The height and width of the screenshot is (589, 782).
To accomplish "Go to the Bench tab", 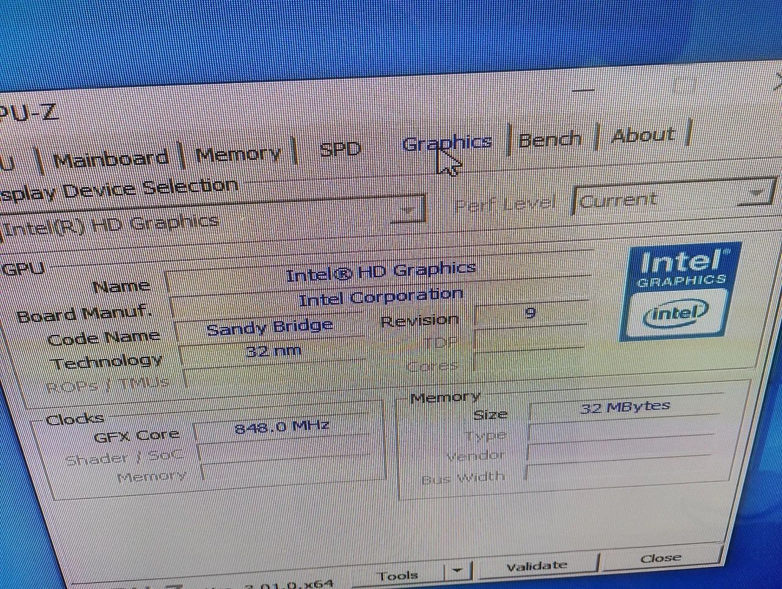I will tap(549, 139).
